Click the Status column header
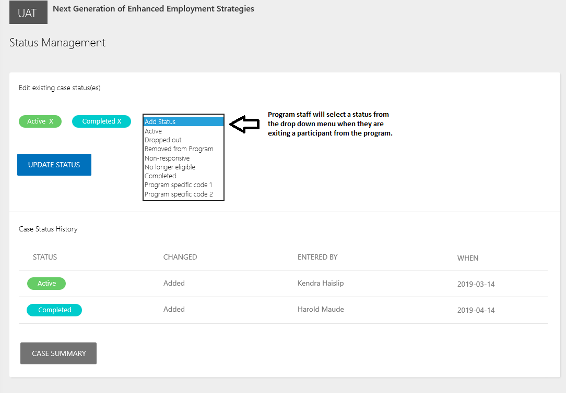Image resolution: width=566 pixels, height=393 pixels. click(45, 257)
